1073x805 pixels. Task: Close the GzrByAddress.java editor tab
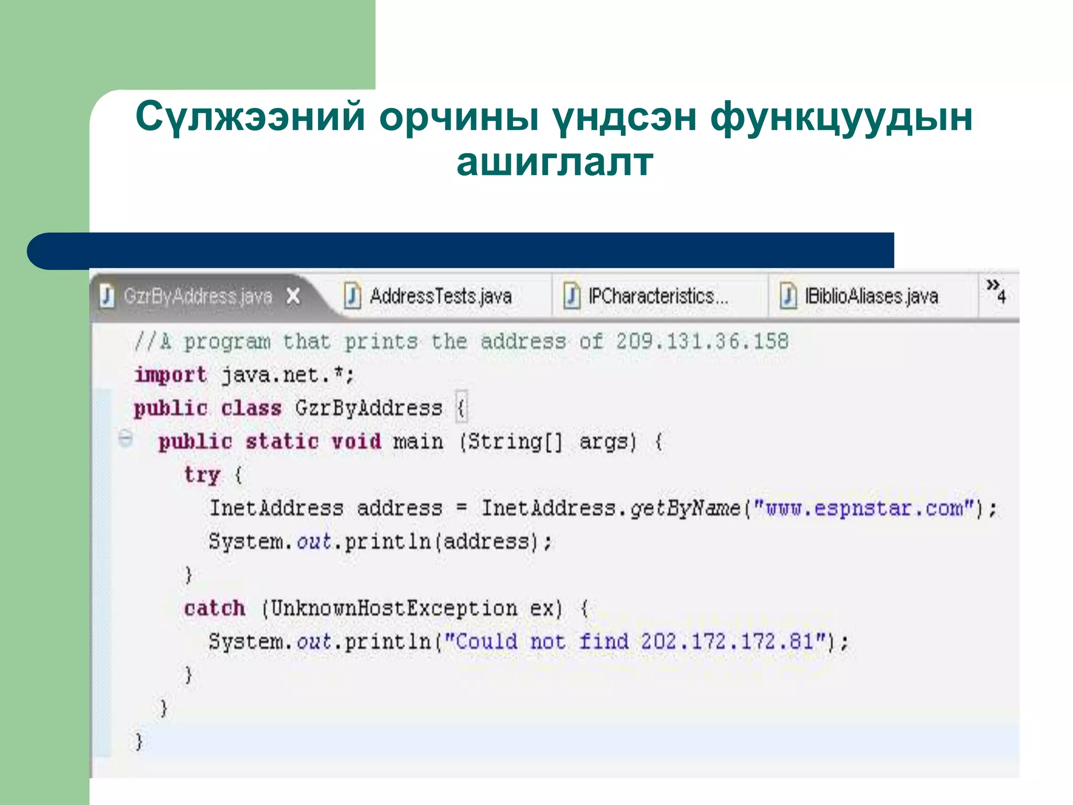[293, 296]
